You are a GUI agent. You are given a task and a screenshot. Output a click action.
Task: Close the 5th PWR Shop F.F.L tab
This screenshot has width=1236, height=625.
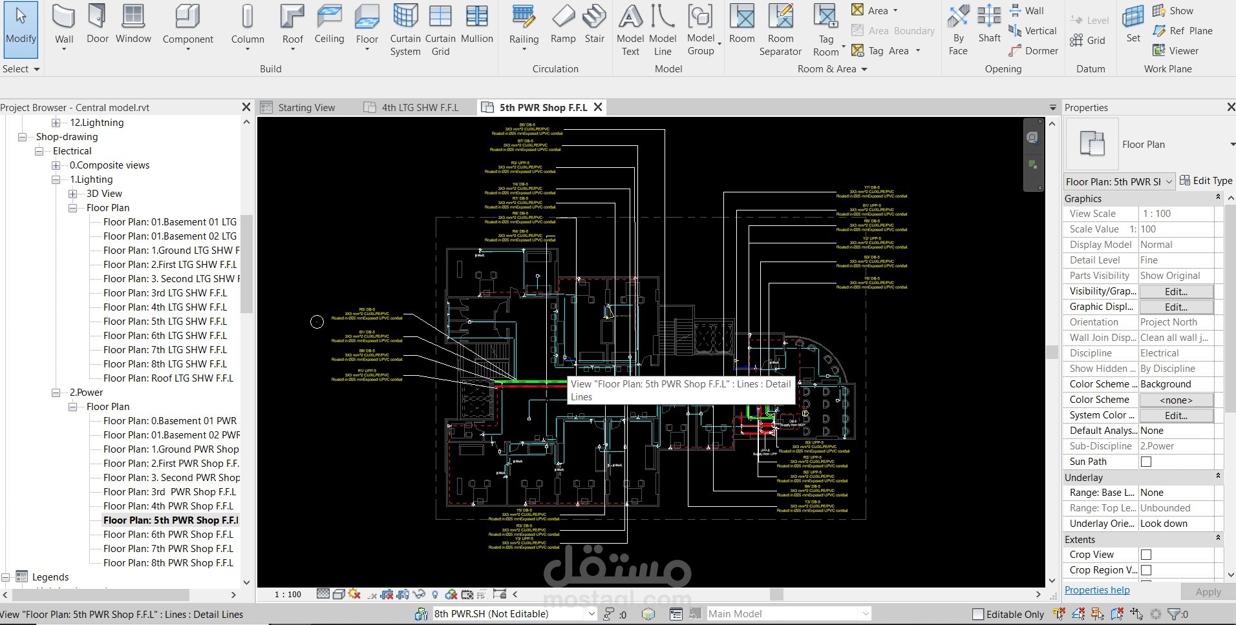pyautogui.click(x=598, y=107)
